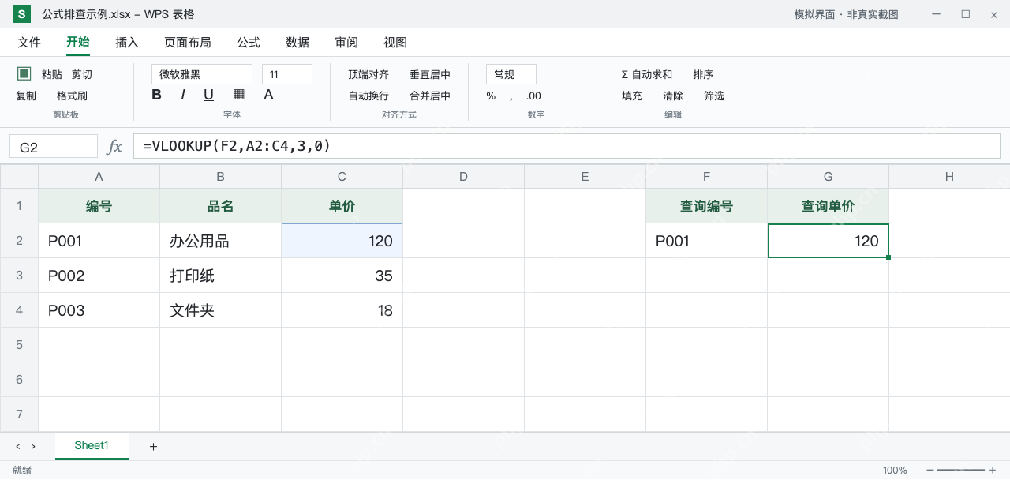This screenshot has height=480, width=1010.
Task: Switch to the 插入 ribbon tab
Action: point(127,43)
